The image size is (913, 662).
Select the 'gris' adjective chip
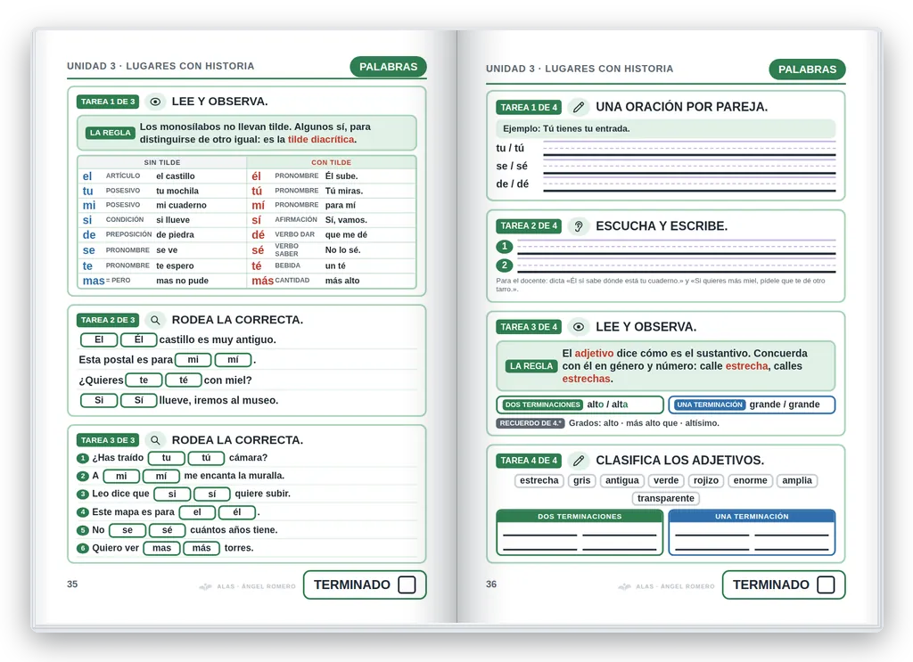[x=581, y=480]
